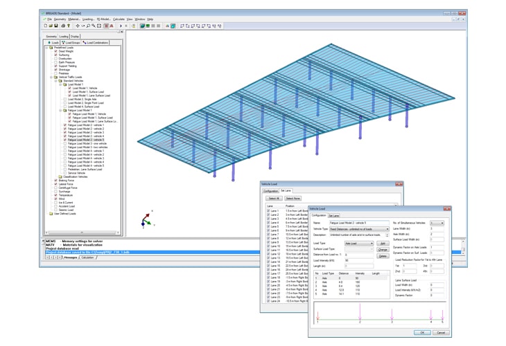Click the message log vertical scrollbar
Viewport: 506px width, 346px height.
tap(463, 248)
